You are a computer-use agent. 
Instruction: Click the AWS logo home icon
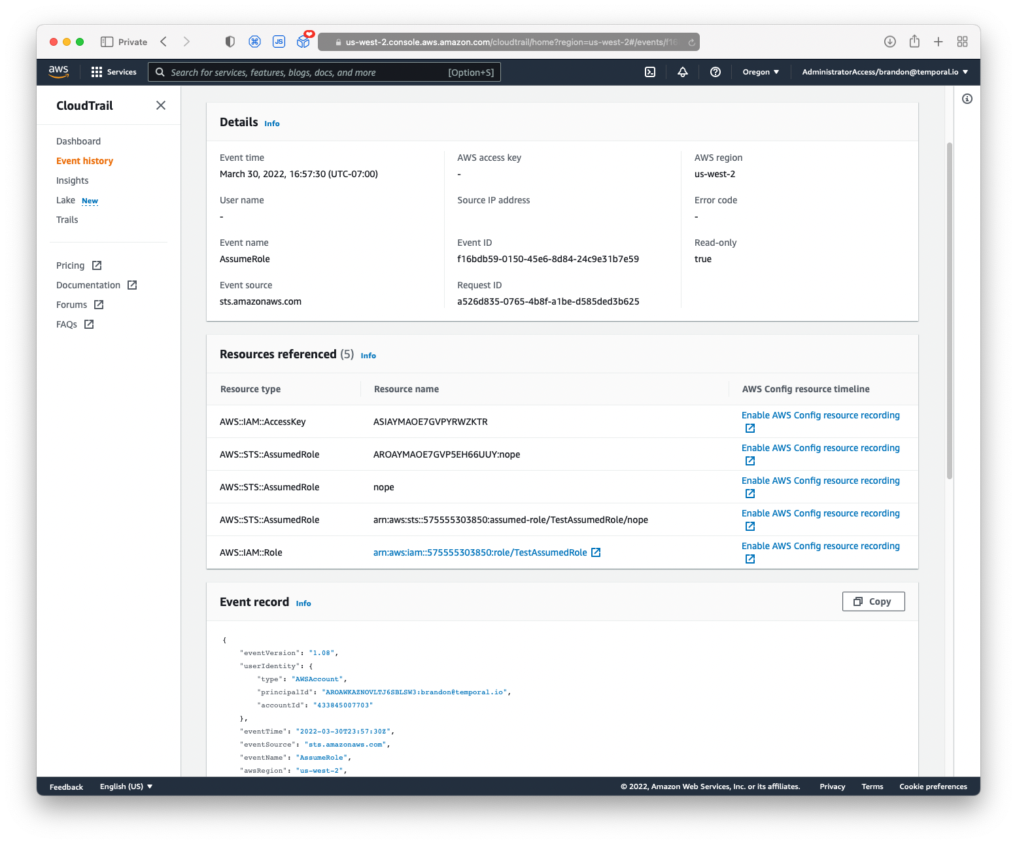pyautogui.click(x=58, y=72)
